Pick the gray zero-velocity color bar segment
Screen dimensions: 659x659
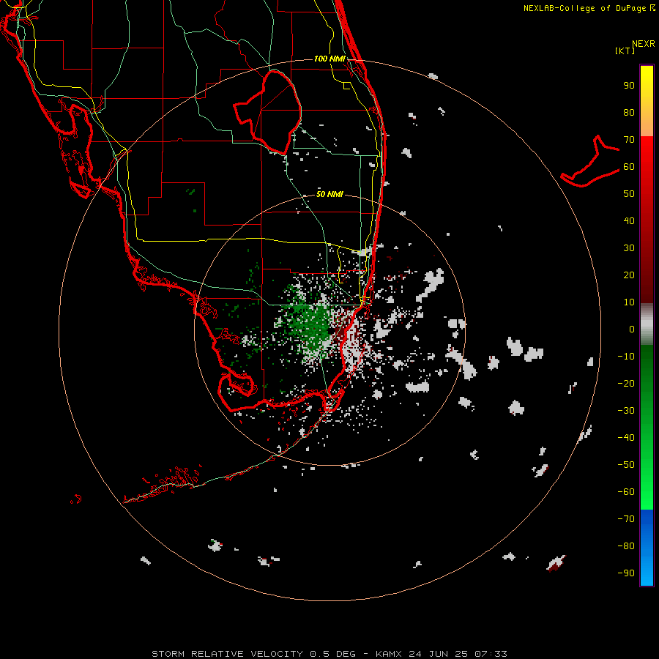pyautogui.click(x=647, y=324)
